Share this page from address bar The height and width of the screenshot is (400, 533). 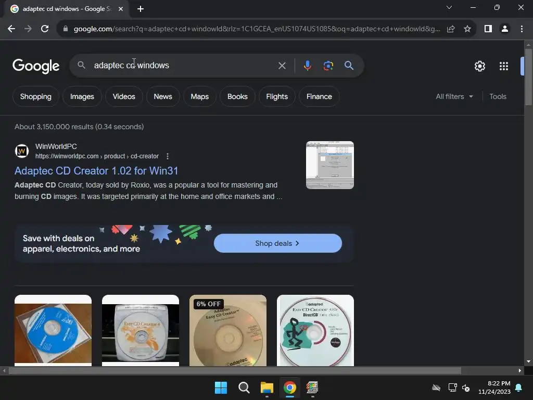point(451,29)
